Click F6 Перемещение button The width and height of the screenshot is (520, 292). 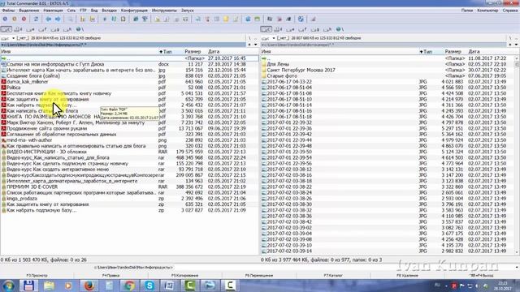(x=259, y=276)
